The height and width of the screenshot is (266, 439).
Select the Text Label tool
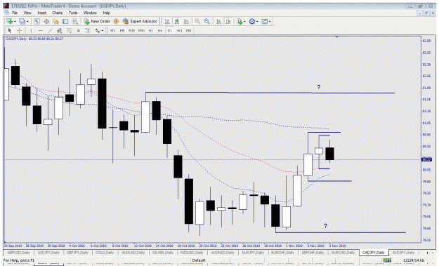coord(88,30)
